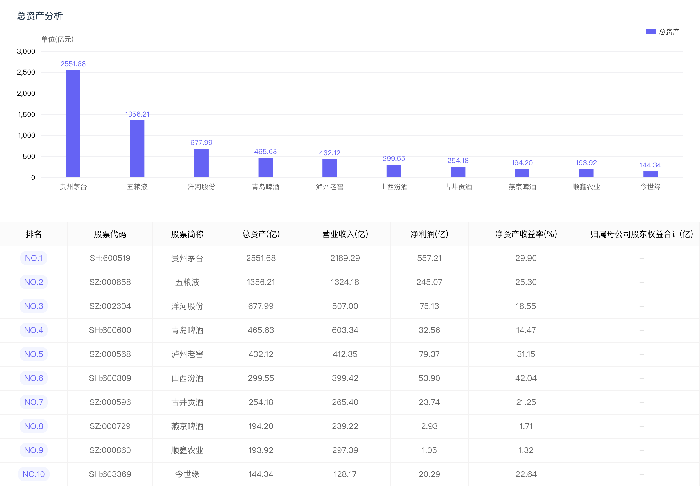
Task: Click the 今世缘 x-axis label
Action: [x=650, y=187]
